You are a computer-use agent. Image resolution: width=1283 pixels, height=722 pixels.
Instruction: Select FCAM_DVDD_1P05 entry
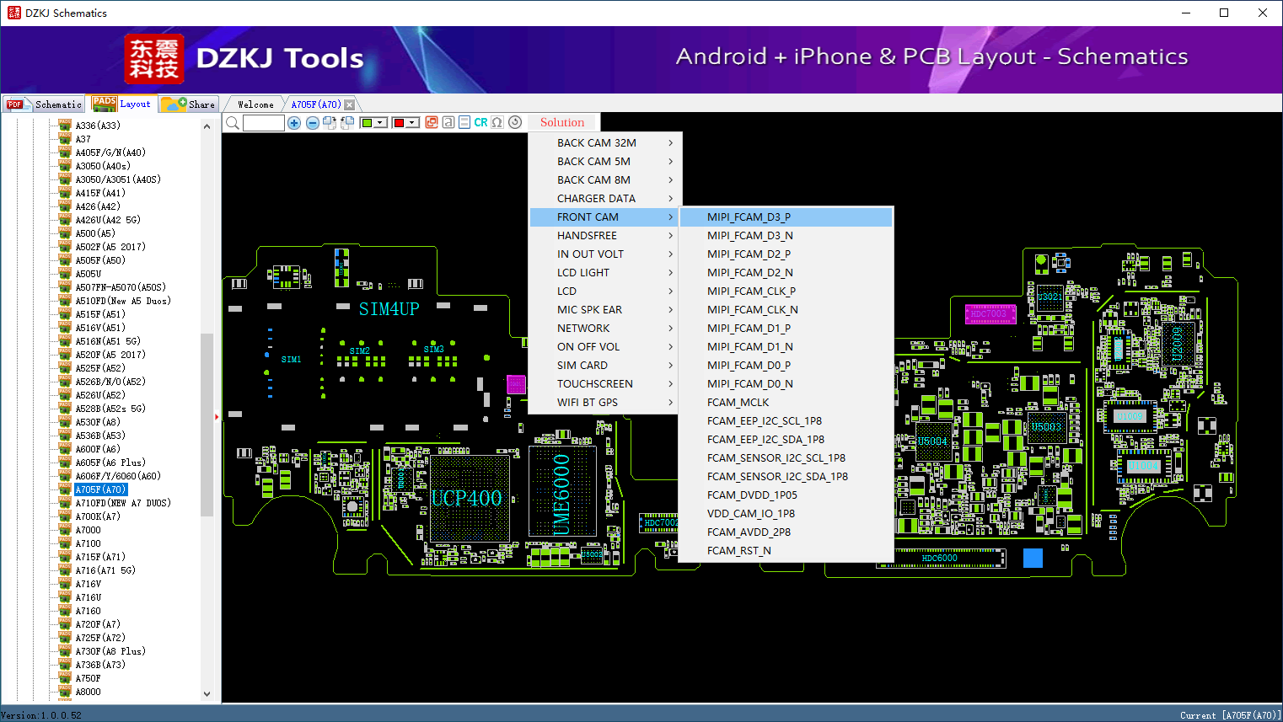point(786,495)
